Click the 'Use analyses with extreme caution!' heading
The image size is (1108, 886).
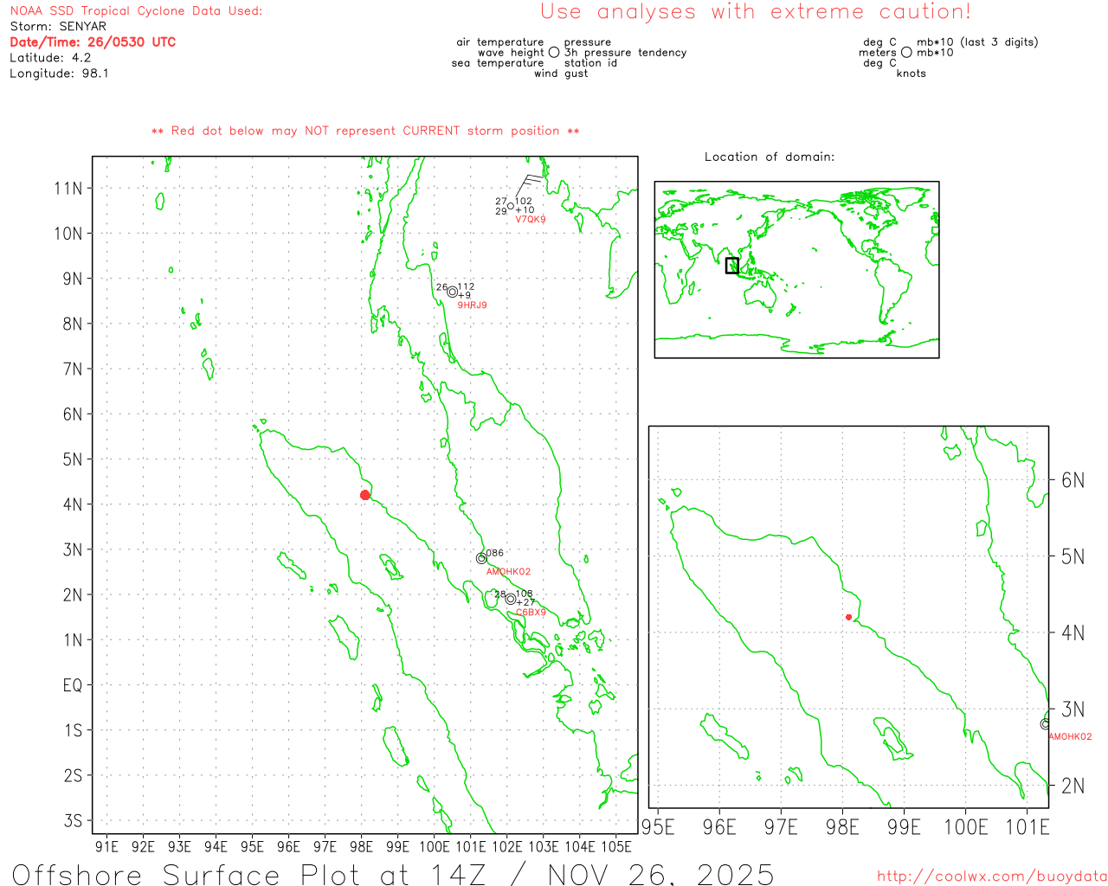click(x=755, y=12)
